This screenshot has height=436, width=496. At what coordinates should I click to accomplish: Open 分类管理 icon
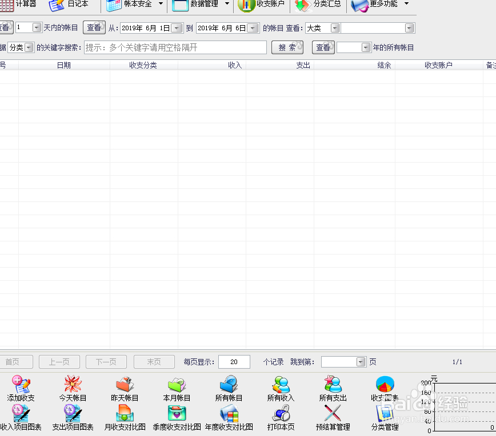point(385,413)
